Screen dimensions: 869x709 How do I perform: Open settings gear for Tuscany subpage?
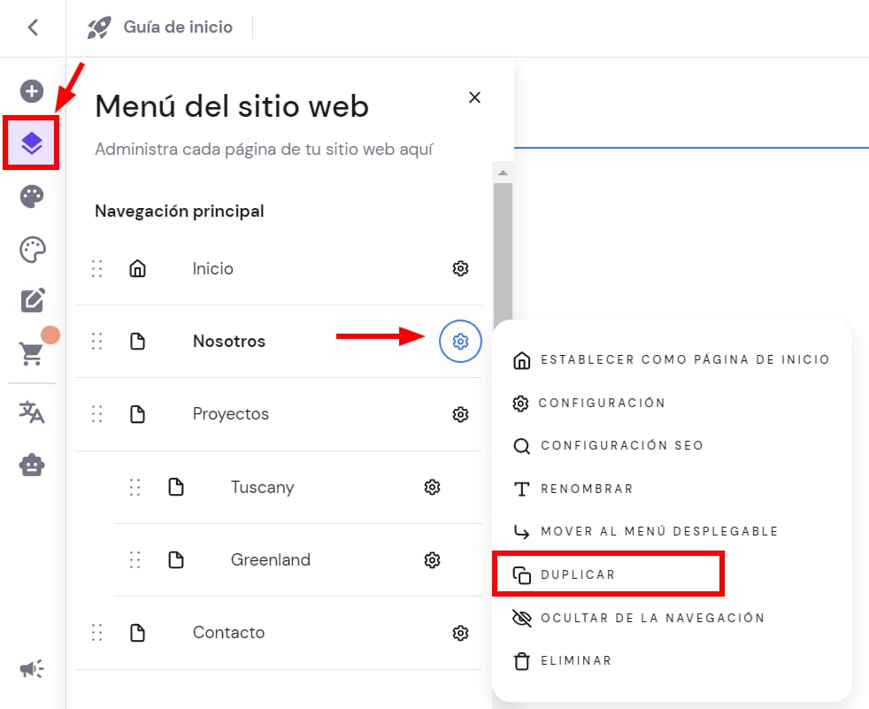click(432, 487)
